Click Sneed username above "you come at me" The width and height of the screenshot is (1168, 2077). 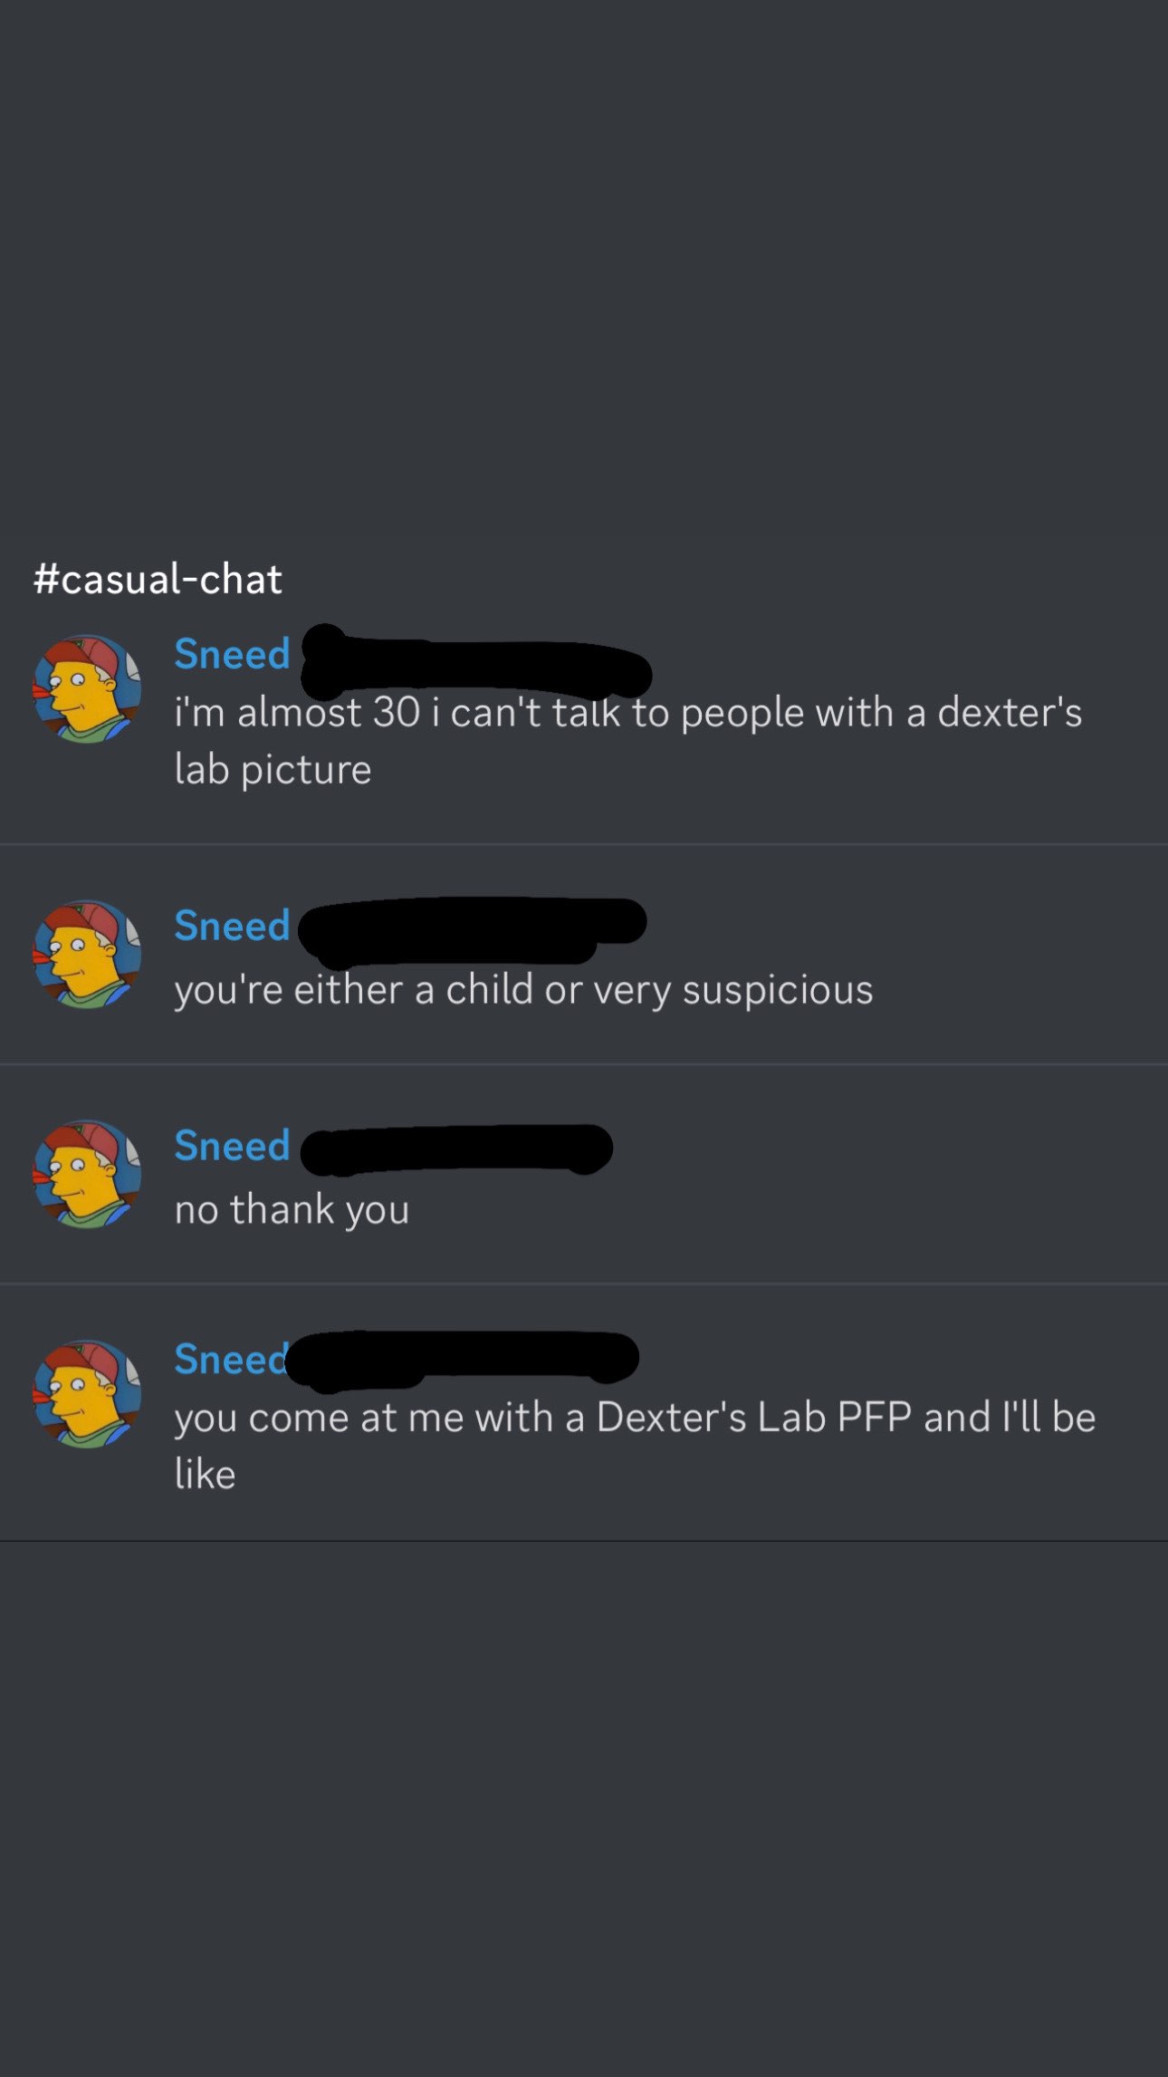[230, 1359]
